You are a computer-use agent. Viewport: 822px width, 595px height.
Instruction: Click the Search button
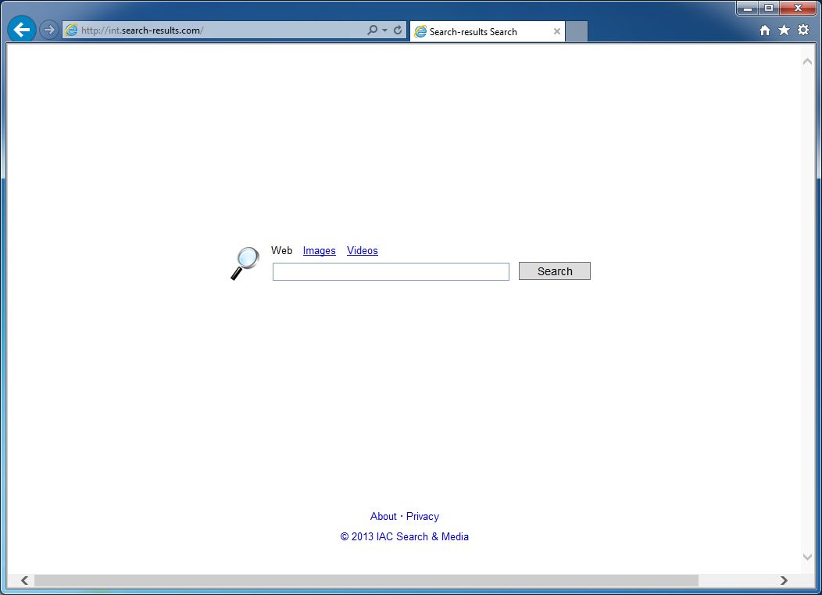pyautogui.click(x=555, y=271)
